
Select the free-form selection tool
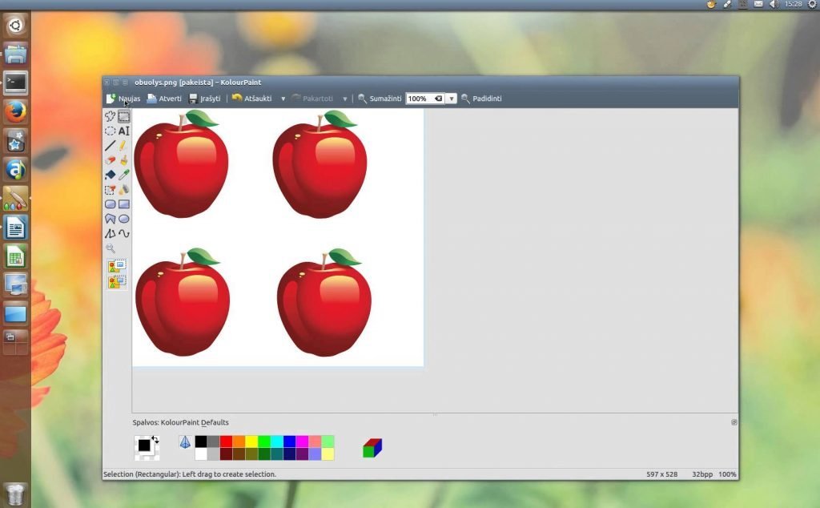click(110, 116)
